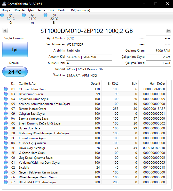Select the E: drive tab at 22 °C
Viewport: 173px width, 191px height.
click(x=54, y=19)
